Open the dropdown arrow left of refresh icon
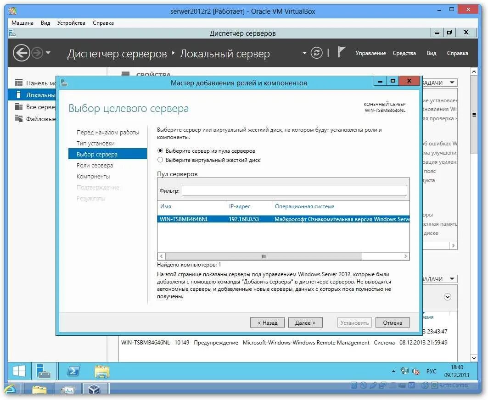This screenshot has height=400, width=488. click(x=304, y=53)
